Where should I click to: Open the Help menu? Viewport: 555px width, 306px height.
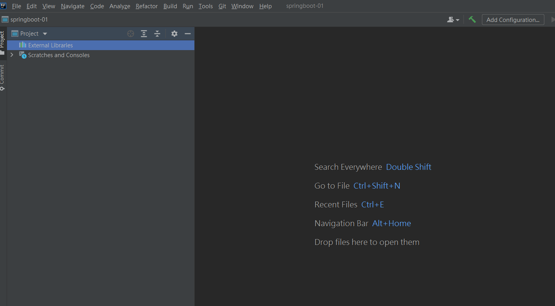[x=266, y=6]
